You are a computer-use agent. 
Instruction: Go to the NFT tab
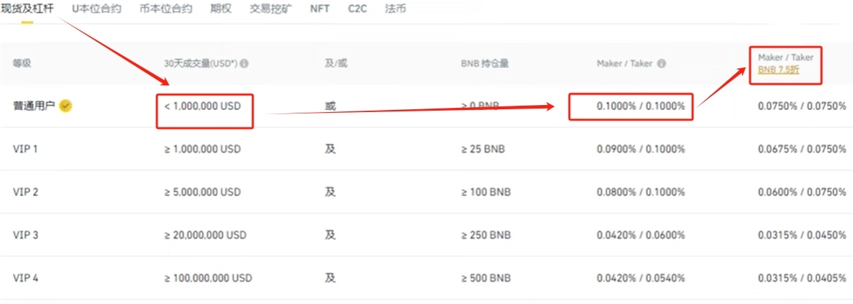pyautogui.click(x=320, y=9)
